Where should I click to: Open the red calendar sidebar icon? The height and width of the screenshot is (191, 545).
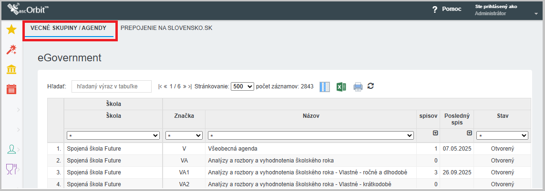pyautogui.click(x=11, y=89)
